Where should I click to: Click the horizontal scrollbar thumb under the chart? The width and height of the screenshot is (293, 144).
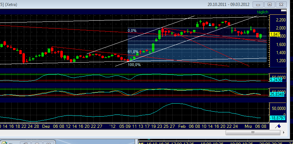pos(253,133)
